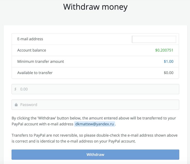
Task: Click the $0.00 available to transfer value
Action: (x=168, y=73)
